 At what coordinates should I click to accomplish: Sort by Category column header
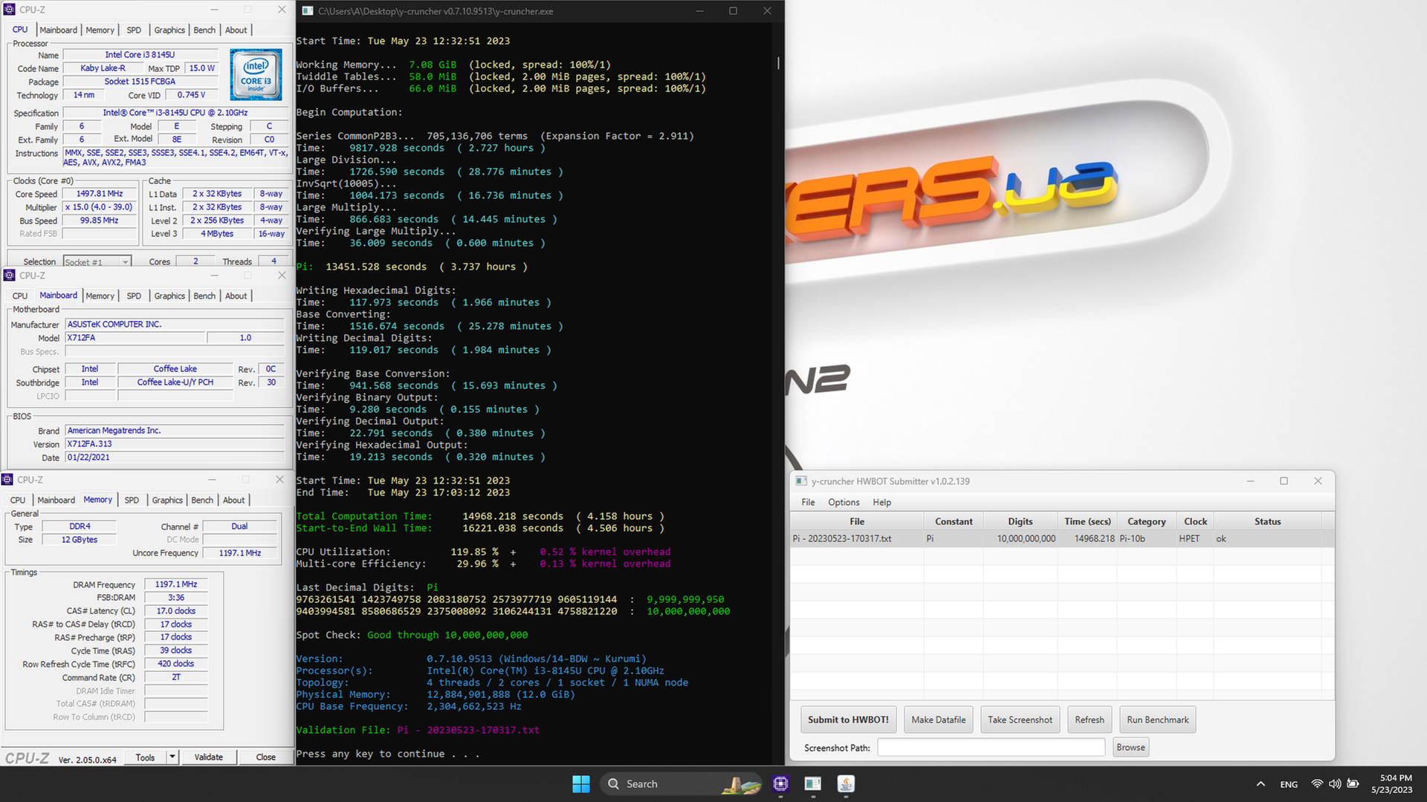point(1146,521)
